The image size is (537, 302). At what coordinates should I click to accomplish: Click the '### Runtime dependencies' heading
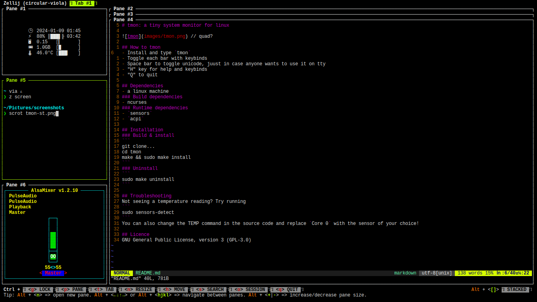(x=155, y=108)
